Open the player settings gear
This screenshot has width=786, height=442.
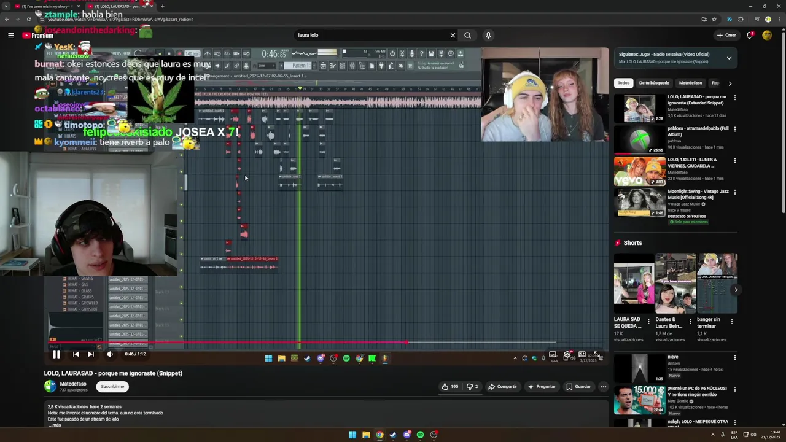click(x=567, y=354)
